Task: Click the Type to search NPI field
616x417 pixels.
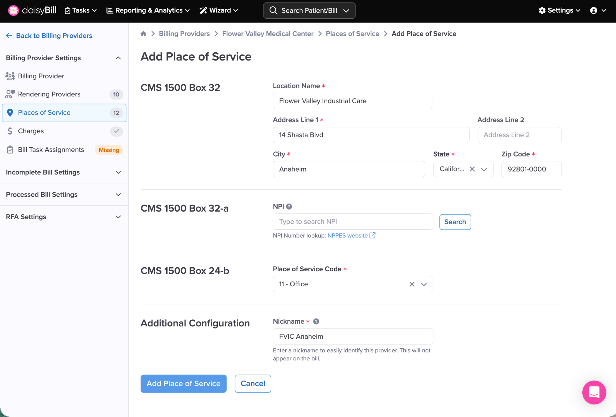Action: point(353,222)
